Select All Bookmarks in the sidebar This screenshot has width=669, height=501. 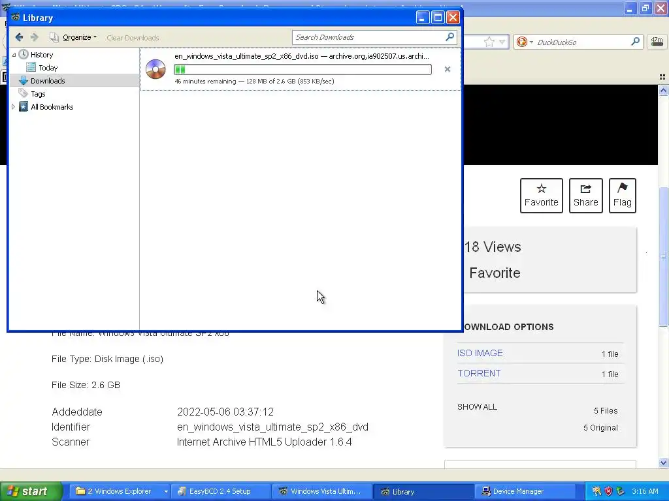pos(52,107)
